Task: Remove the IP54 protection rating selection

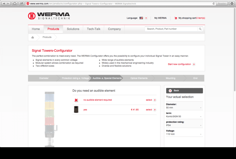Action: (x=201, y=125)
